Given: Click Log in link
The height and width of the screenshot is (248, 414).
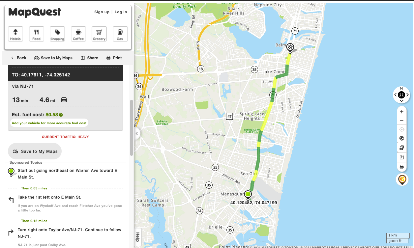Looking at the screenshot, I should click(x=121, y=12).
